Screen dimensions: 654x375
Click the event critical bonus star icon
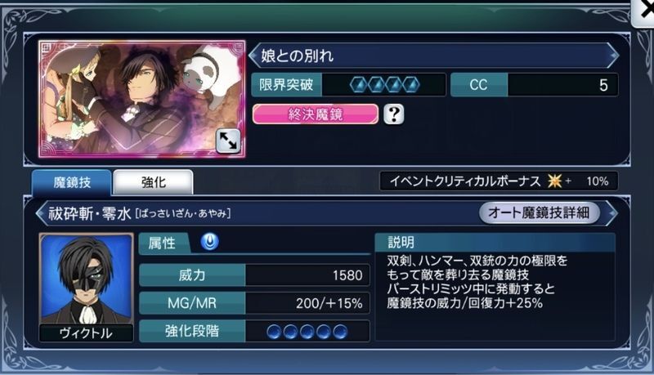[x=554, y=181]
